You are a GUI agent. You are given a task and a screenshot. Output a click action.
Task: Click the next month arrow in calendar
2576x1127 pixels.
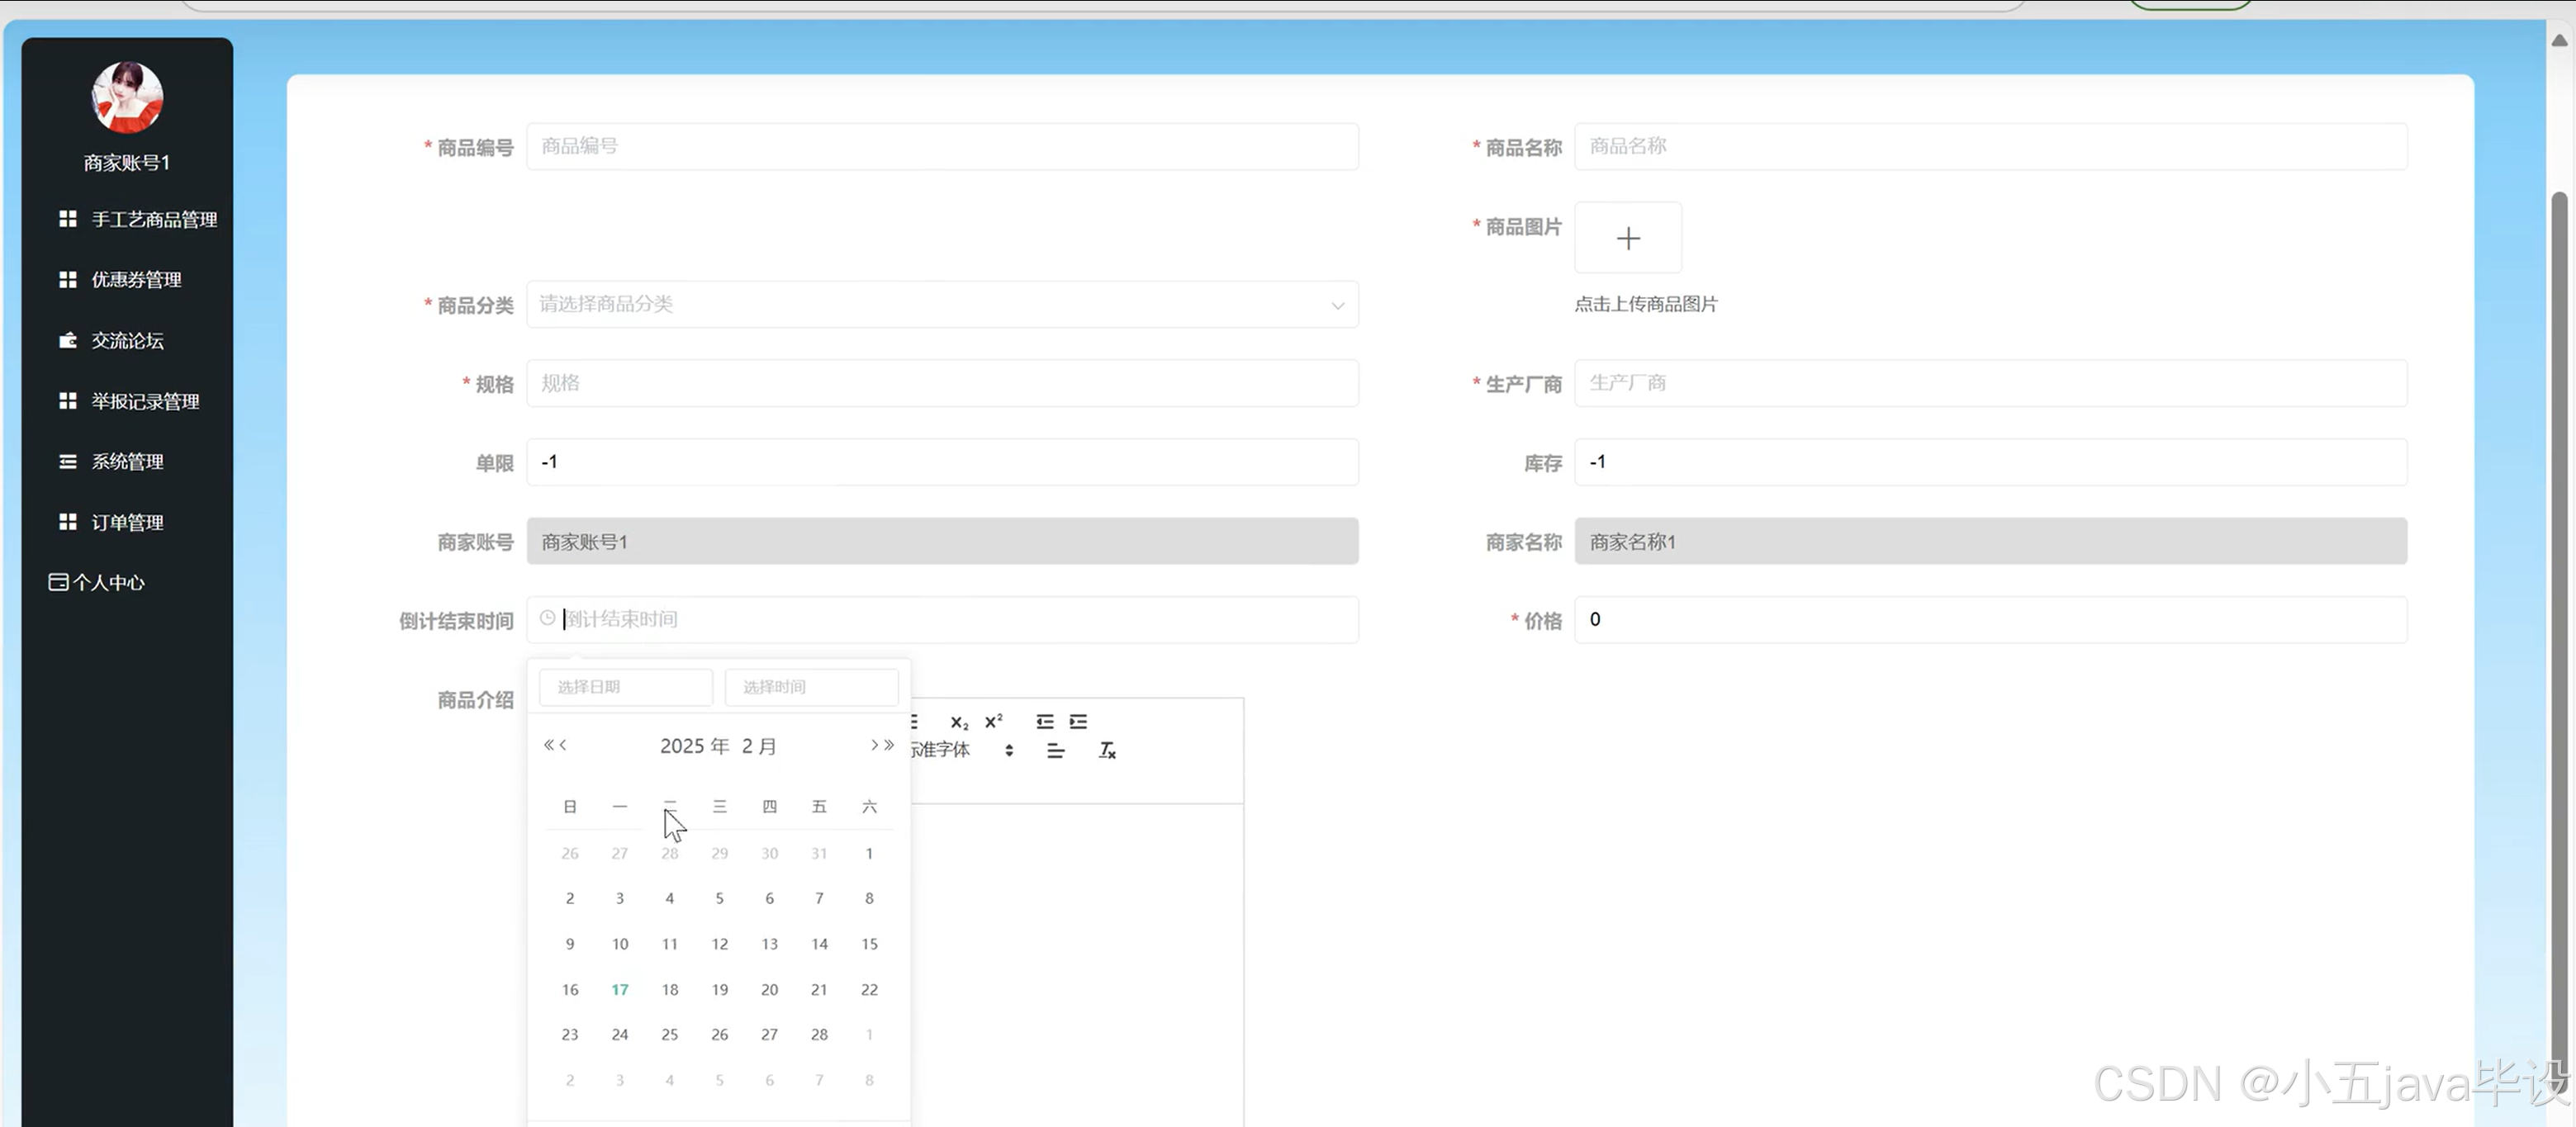[872, 744]
